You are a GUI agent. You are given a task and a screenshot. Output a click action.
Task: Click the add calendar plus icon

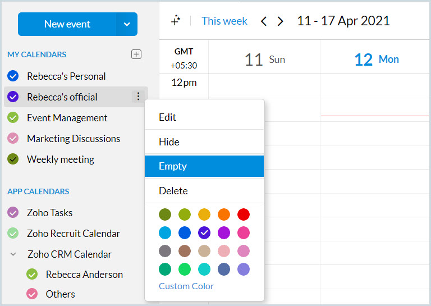coord(136,54)
